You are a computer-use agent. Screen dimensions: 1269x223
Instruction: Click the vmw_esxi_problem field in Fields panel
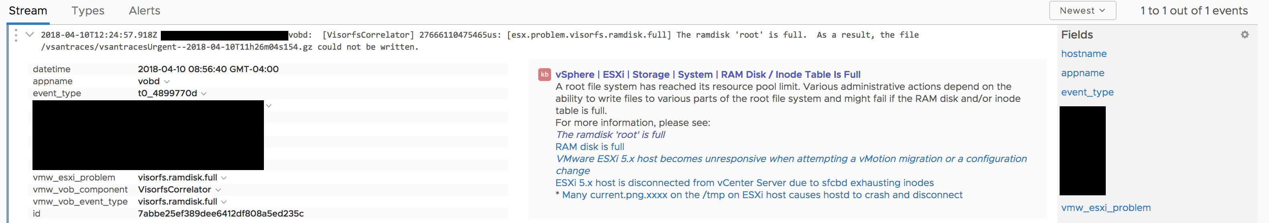click(x=1105, y=208)
